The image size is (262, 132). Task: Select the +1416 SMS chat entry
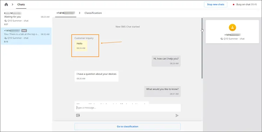[26, 36]
